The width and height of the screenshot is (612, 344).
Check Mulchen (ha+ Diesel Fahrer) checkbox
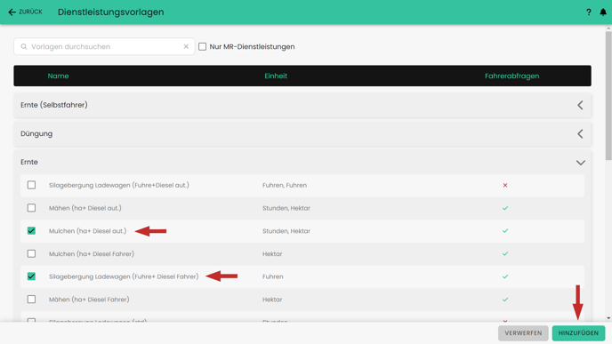pyautogui.click(x=31, y=253)
